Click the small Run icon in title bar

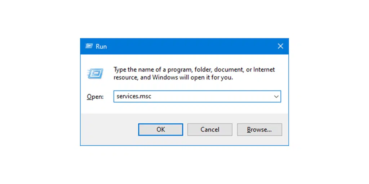89,46
